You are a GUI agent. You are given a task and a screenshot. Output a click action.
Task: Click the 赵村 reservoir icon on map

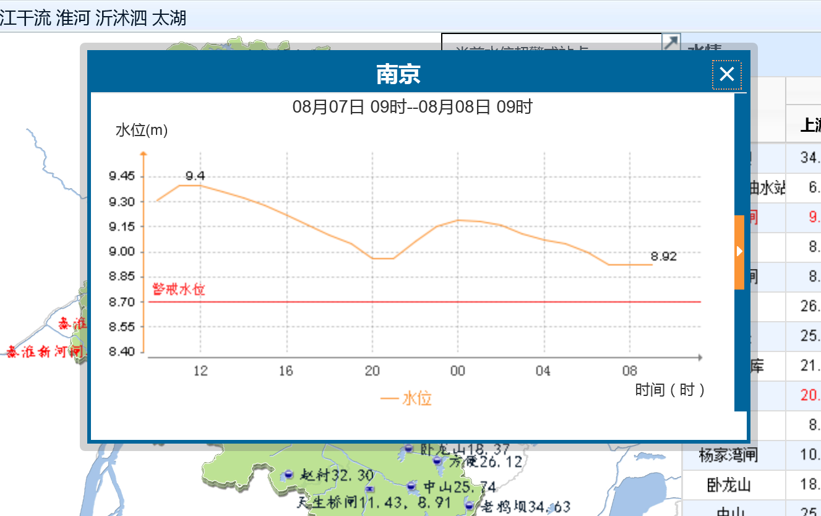pyautogui.click(x=288, y=475)
